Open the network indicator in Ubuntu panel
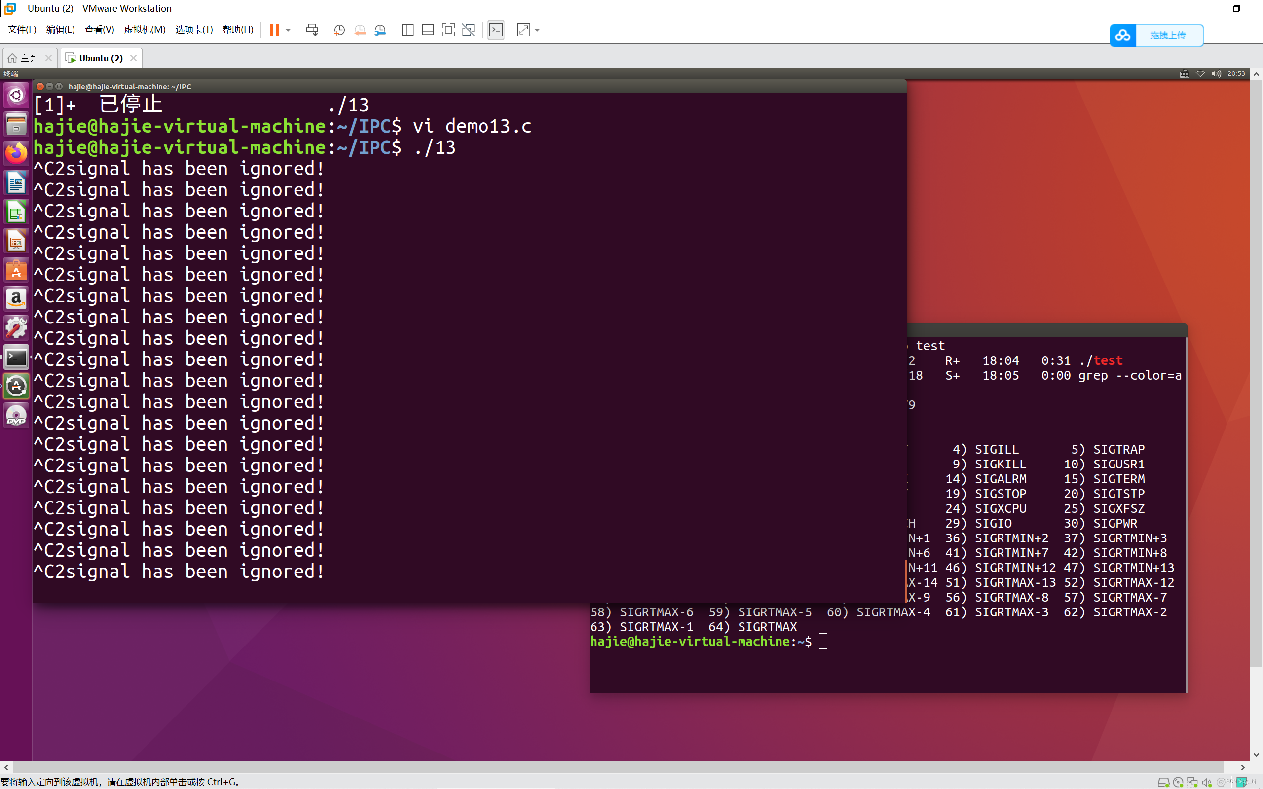Image resolution: width=1263 pixels, height=789 pixels. click(x=1200, y=73)
